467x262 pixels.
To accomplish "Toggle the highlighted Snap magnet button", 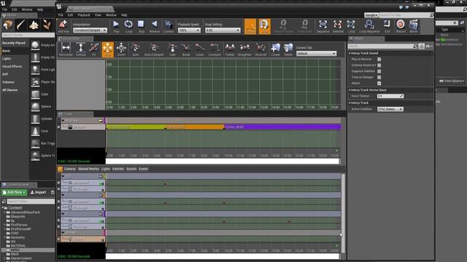I will 264,26.
